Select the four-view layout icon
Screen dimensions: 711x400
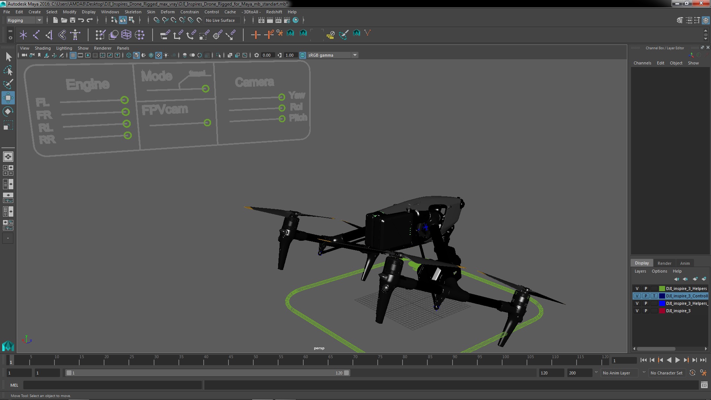click(x=8, y=170)
